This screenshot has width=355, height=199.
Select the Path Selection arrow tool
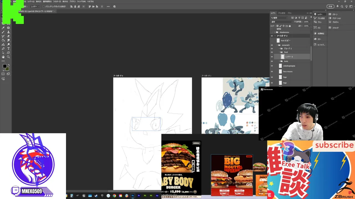click(x=3, y=53)
